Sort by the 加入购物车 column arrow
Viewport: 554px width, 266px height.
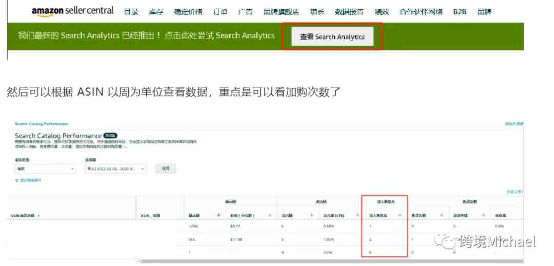pos(400,215)
